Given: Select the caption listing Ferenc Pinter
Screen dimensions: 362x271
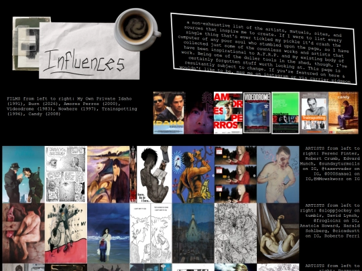Looking at the screenshot, I should pos(330,164).
